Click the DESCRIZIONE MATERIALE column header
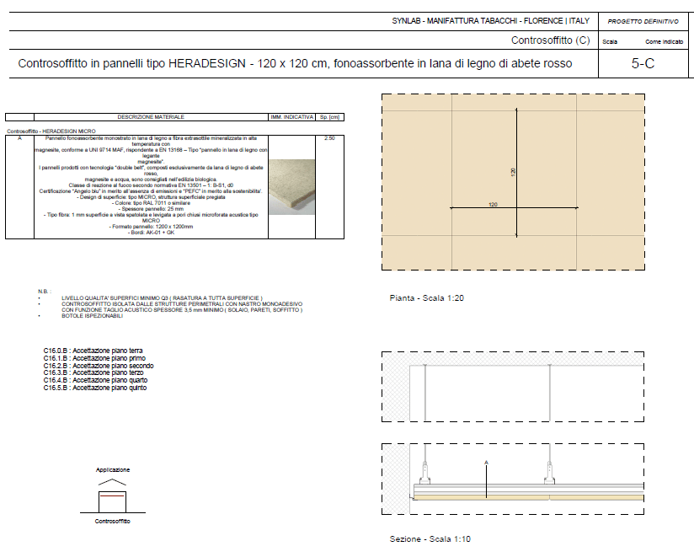 click(151, 116)
